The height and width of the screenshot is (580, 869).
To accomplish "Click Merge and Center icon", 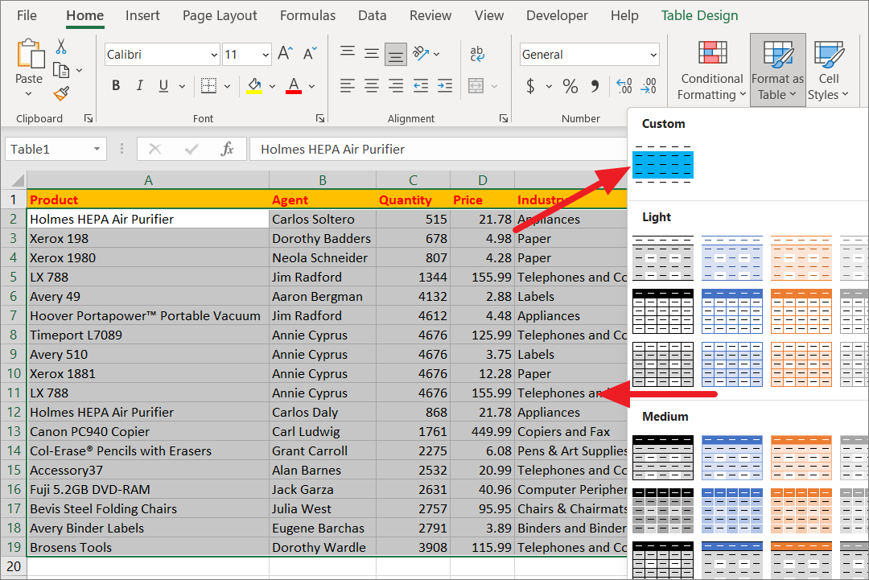I will click(476, 86).
